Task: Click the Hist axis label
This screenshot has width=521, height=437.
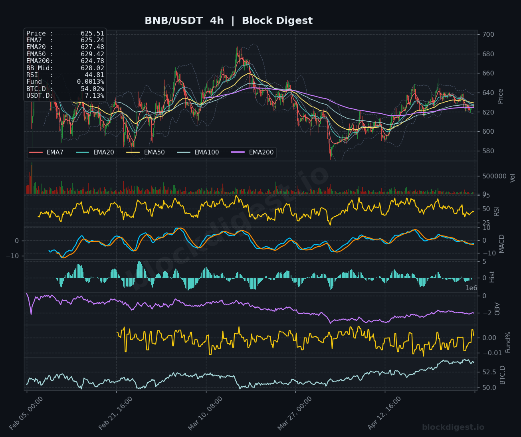Action: 492,277
